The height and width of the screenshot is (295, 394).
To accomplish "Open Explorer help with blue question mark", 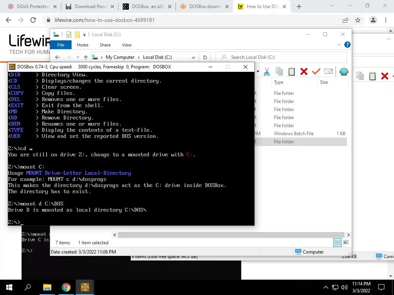I will point(347,45).
